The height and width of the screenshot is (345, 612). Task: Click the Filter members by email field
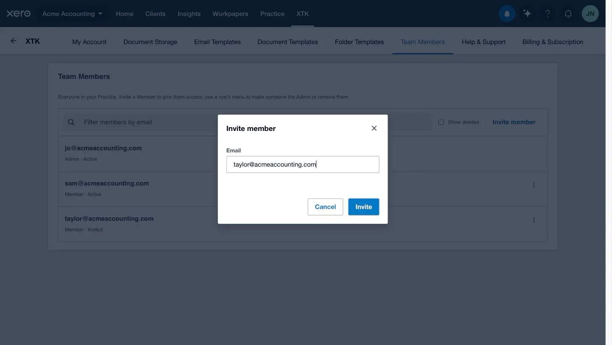pyautogui.click(x=247, y=122)
